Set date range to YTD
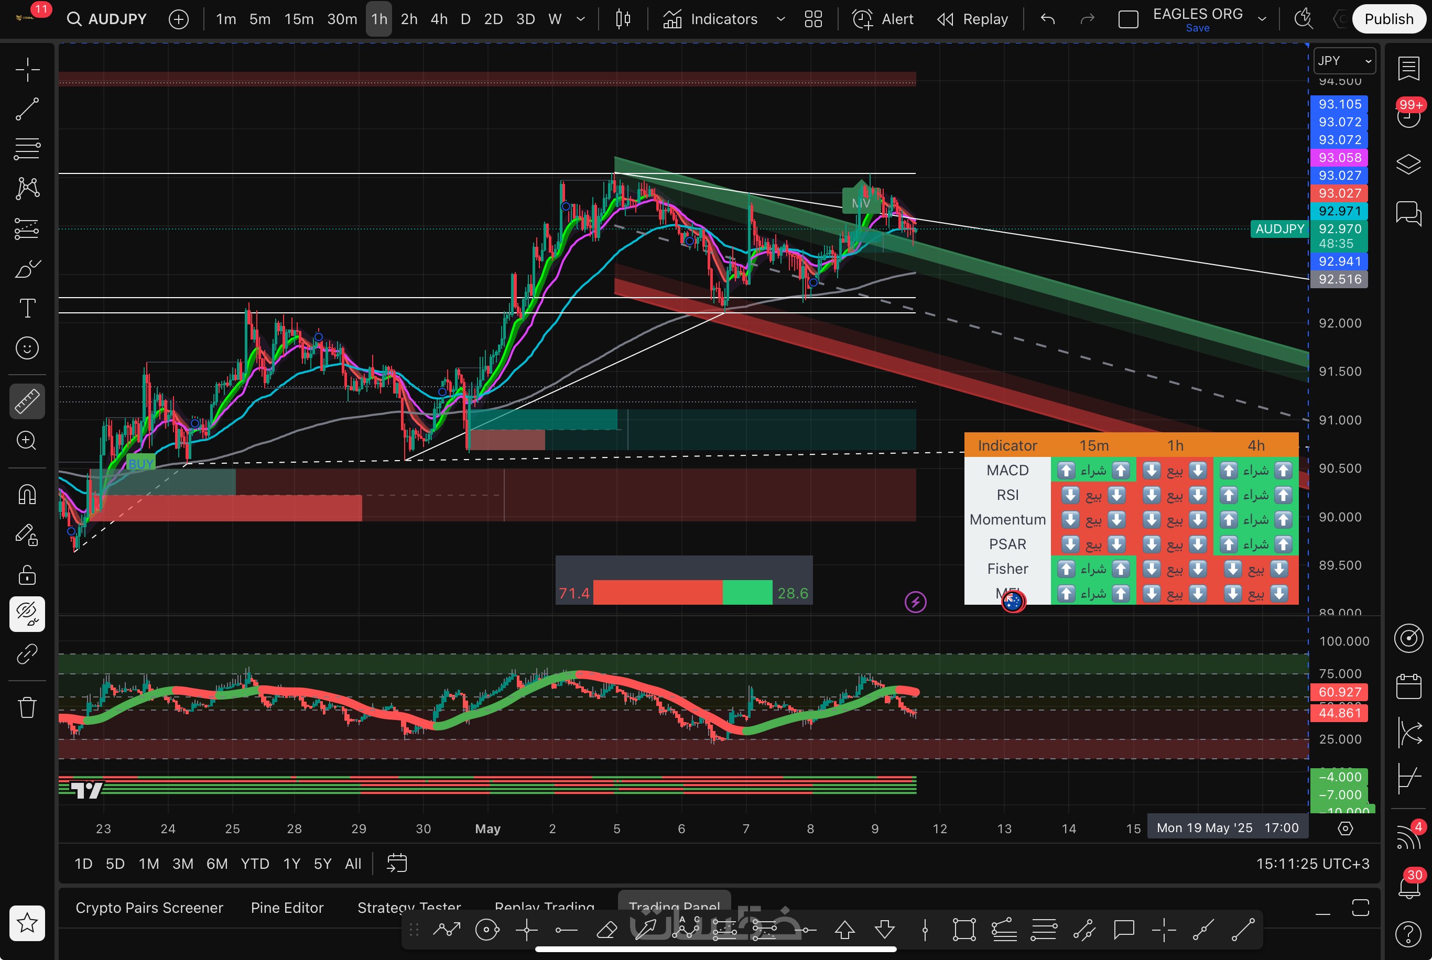This screenshot has width=1432, height=960. coord(255,863)
